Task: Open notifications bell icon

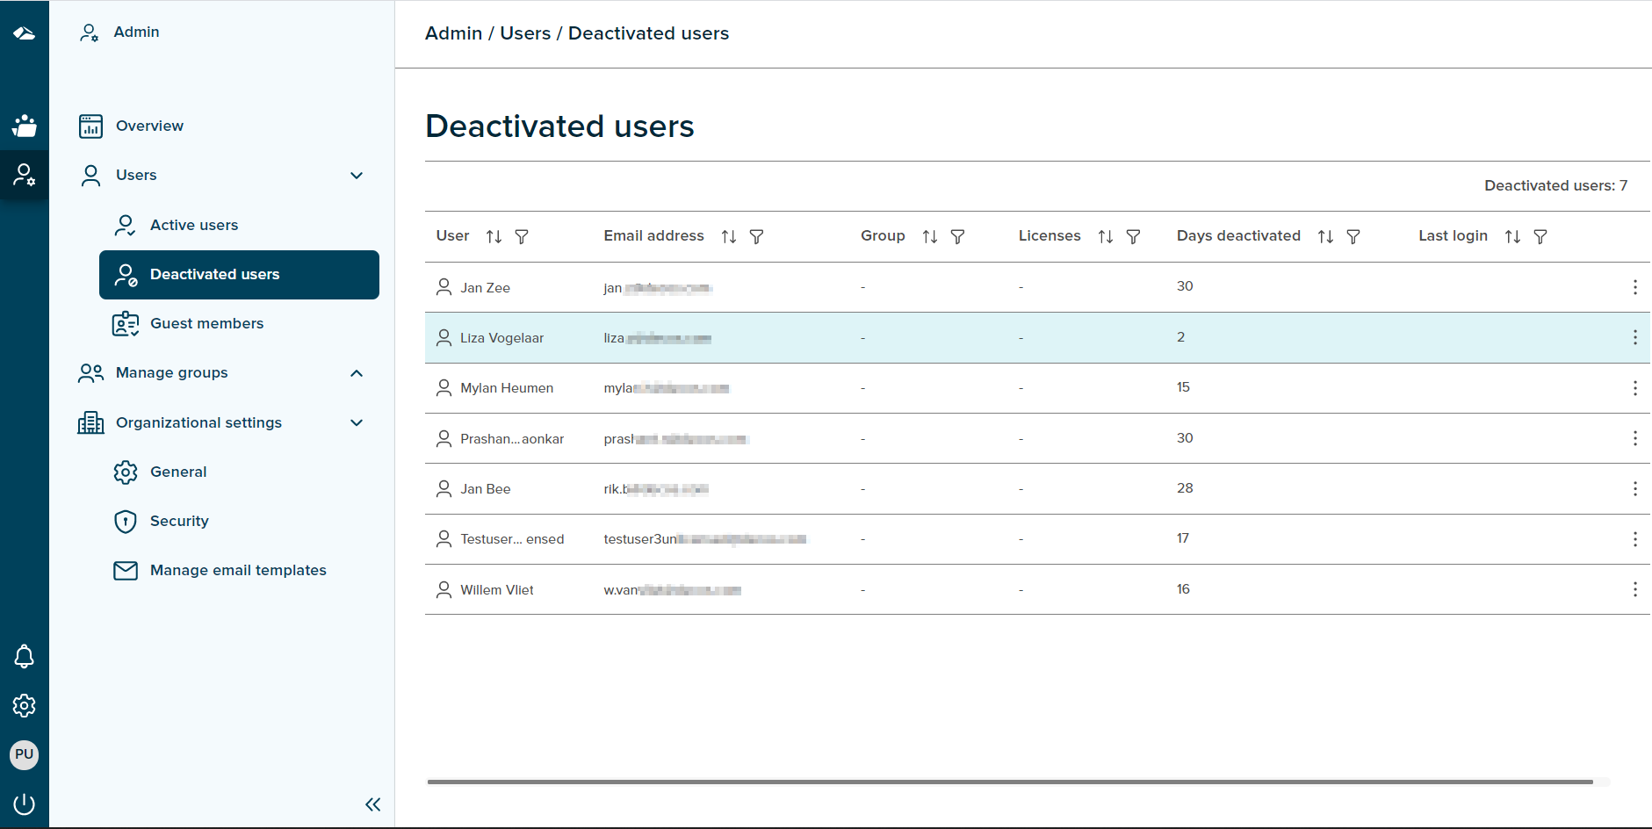Action: [x=24, y=656]
